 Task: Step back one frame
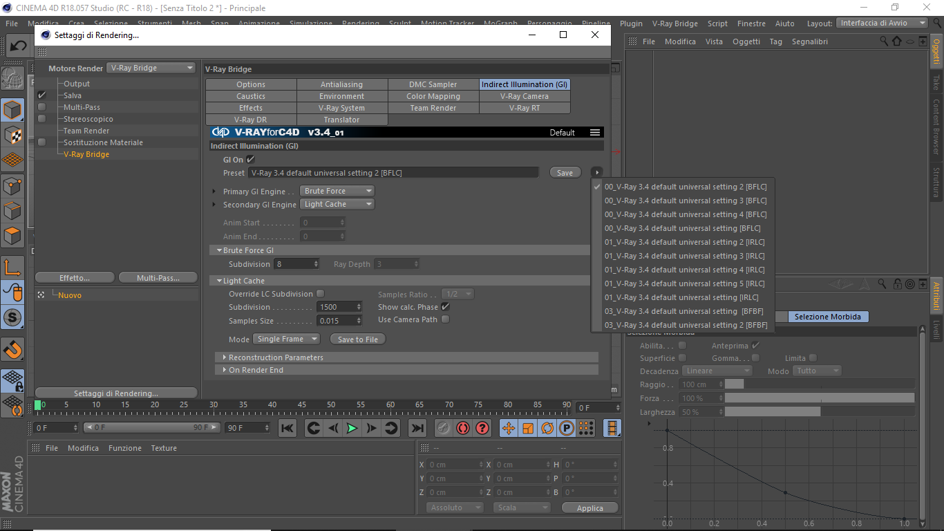point(333,428)
